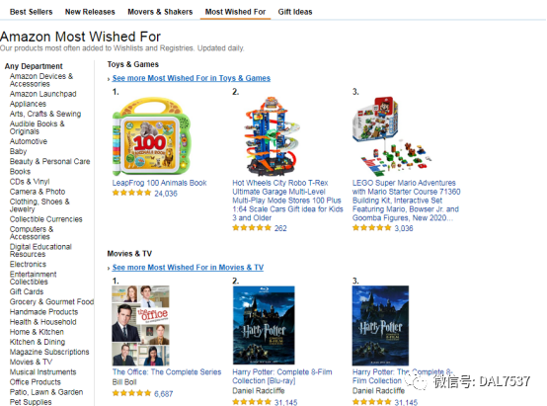Switch to the Best Sellers tab

coord(31,12)
